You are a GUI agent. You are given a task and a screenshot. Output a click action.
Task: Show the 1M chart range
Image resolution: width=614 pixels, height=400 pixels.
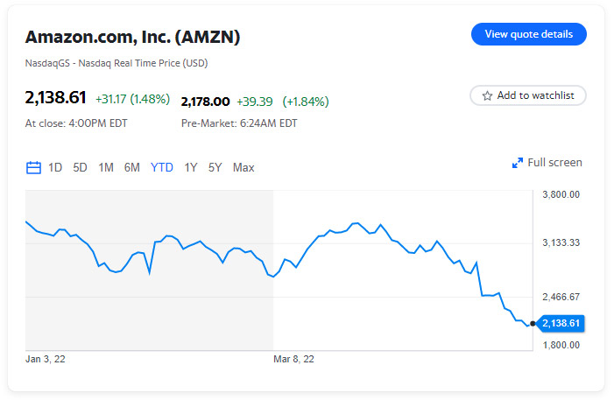click(x=106, y=167)
